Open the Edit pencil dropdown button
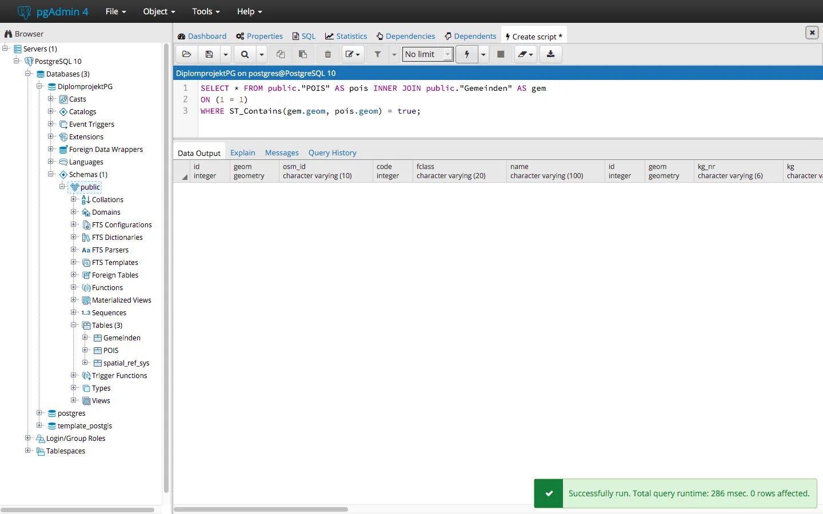Viewport: 823px width, 514px height. (353, 54)
